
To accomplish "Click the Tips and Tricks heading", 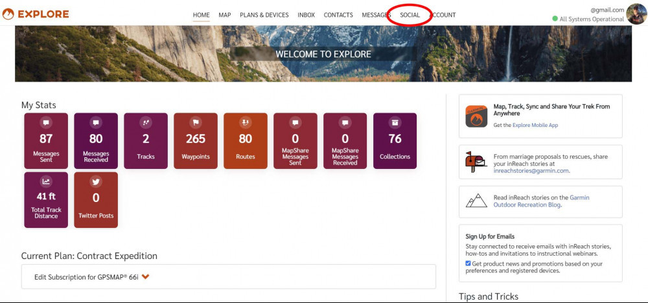I will 489,297.
